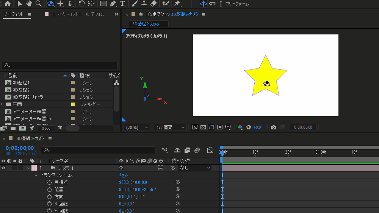The image size is (379, 213).
Task: Click the 0;00;00;00 timecode in timeline
Action: click(x=20, y=148)
